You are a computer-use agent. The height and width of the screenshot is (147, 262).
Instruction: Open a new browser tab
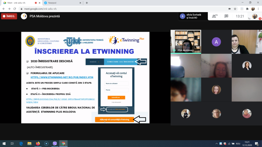[x=87, y=3]
